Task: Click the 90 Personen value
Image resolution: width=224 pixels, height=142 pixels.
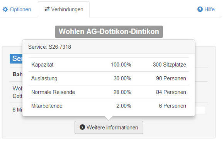Action: click(x=171, y=79)
